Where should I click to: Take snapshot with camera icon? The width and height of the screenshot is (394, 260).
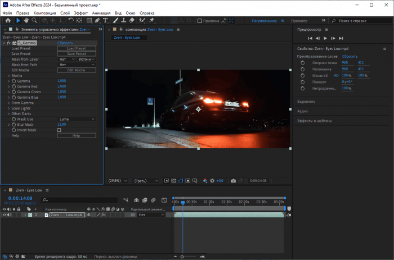point(234,181)
